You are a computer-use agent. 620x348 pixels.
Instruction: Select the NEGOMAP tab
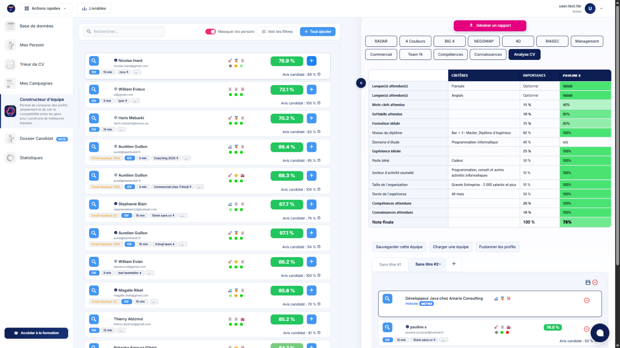coord(484,41)
